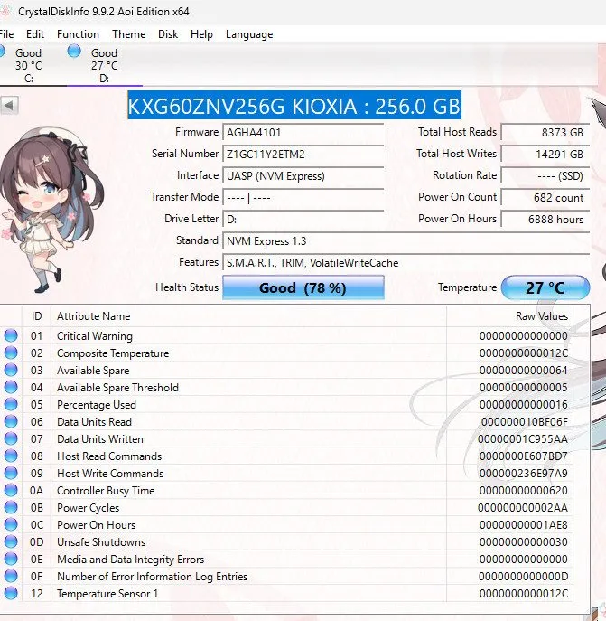This screenshot has width=606, height=621.
Task: Click raw value 000000236E97A9
Action: [x=523, y=474]
